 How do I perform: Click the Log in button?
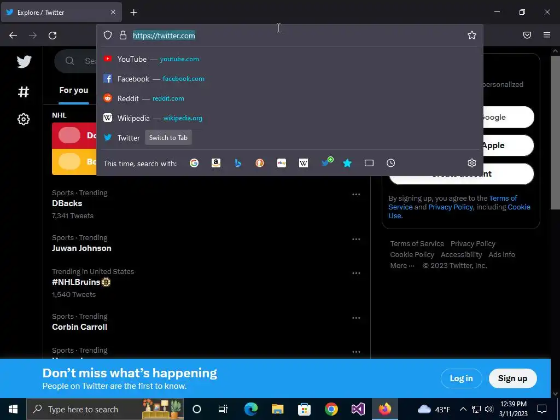coord(461,378)
